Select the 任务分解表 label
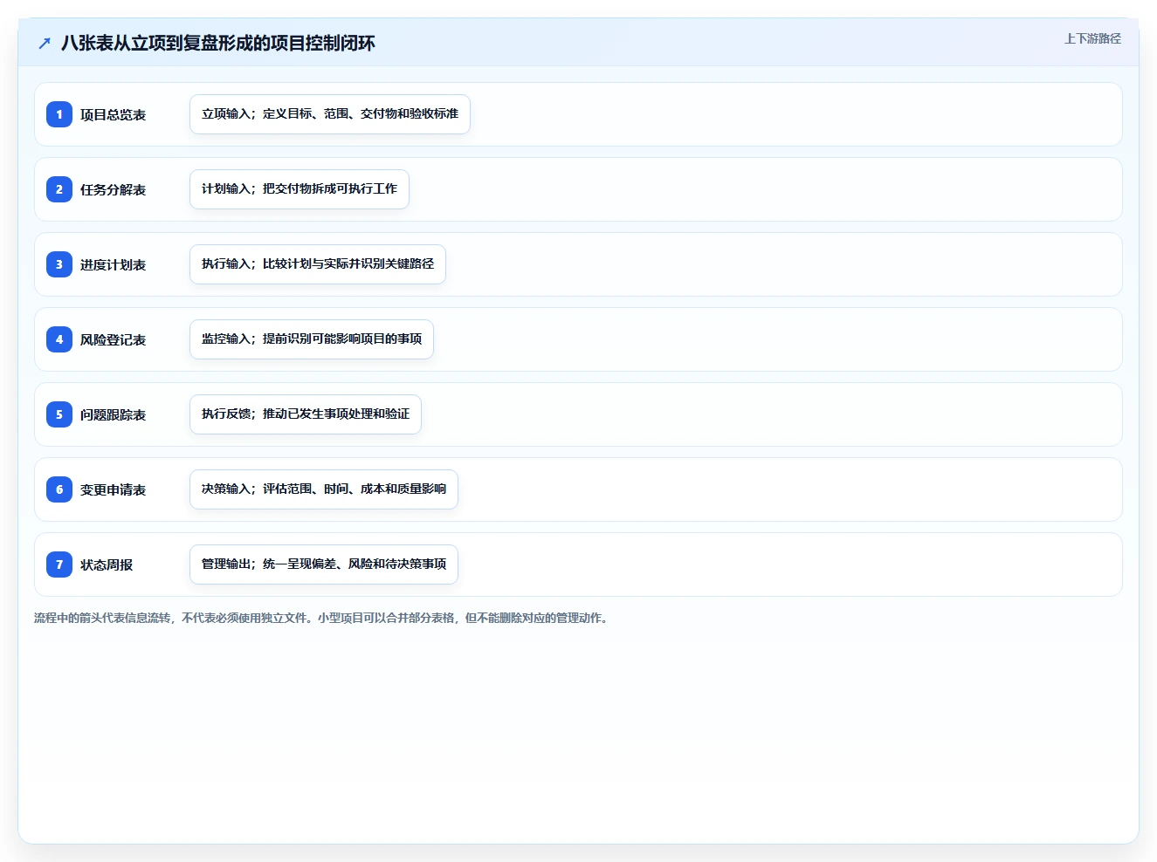This screenshot has height=862, width=1157. pyautogui.click(x=114, y=189)
